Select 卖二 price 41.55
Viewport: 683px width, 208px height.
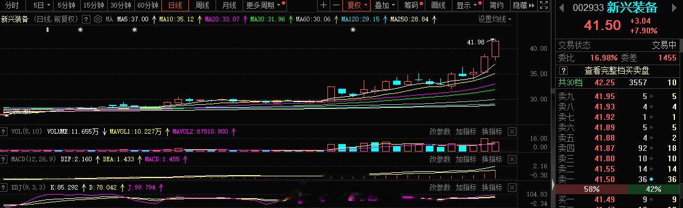pos(605,169)
